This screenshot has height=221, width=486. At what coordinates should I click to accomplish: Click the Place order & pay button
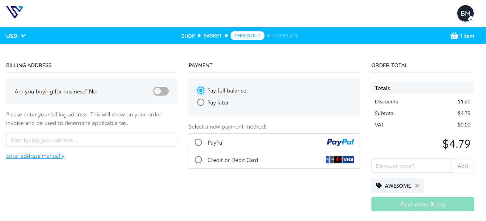423,204
